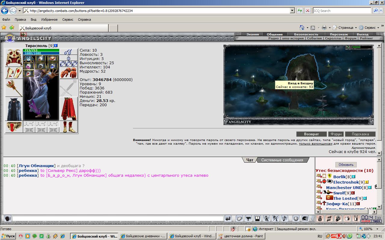This screenshot has width=385, height=240.
Task: Click the blue earrings equipment slot
Action: (x=68, y=52)
